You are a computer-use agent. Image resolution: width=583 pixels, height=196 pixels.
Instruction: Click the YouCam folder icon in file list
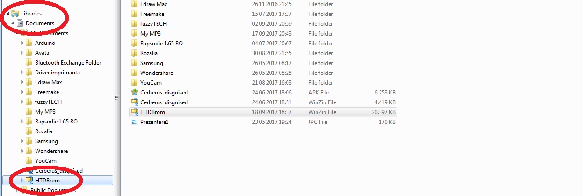[x=135, y=83]
